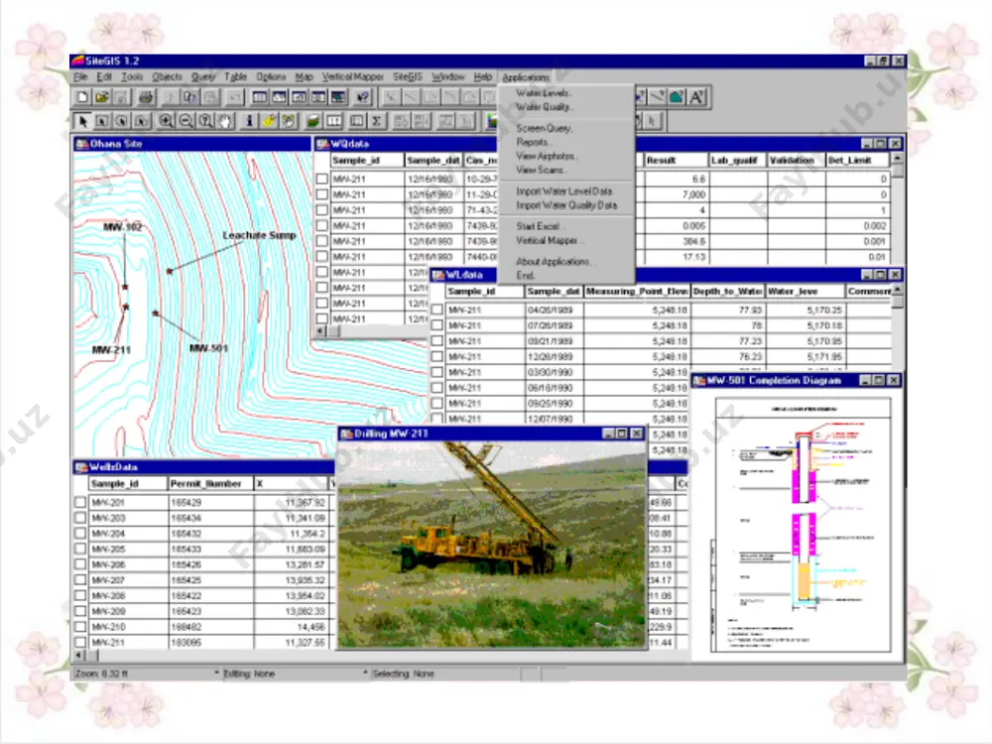The width and height of the screenshot is (992, 744).
Task: Check WQdata row box with Cas 7440-0
Action: pyautogui.click(x=322, y=257)
